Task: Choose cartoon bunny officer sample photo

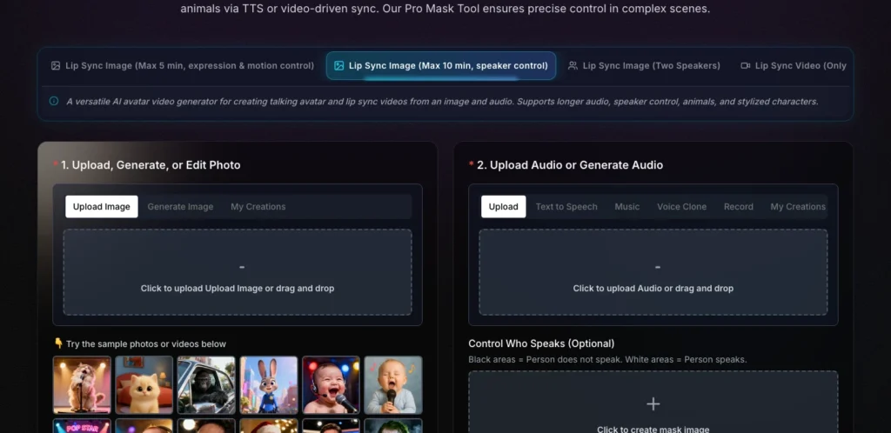Action: [269, 385]
